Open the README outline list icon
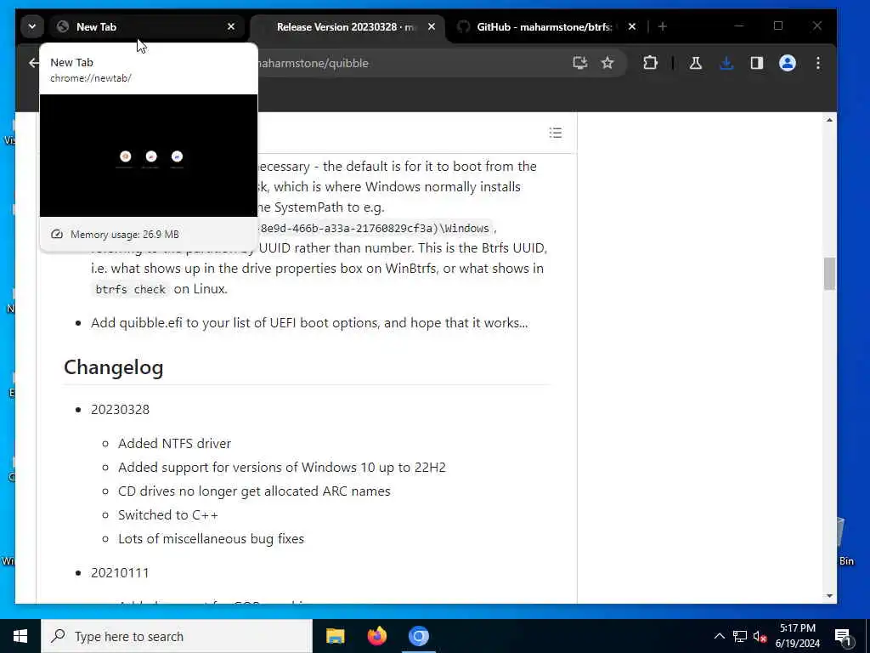This screenshot has height=653, width=870. point(556,132)
